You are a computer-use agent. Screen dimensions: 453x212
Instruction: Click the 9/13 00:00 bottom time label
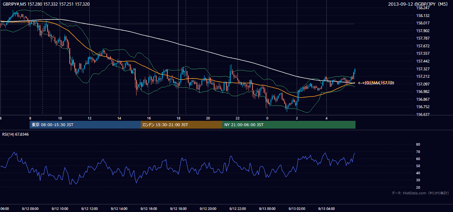(267, 208)
